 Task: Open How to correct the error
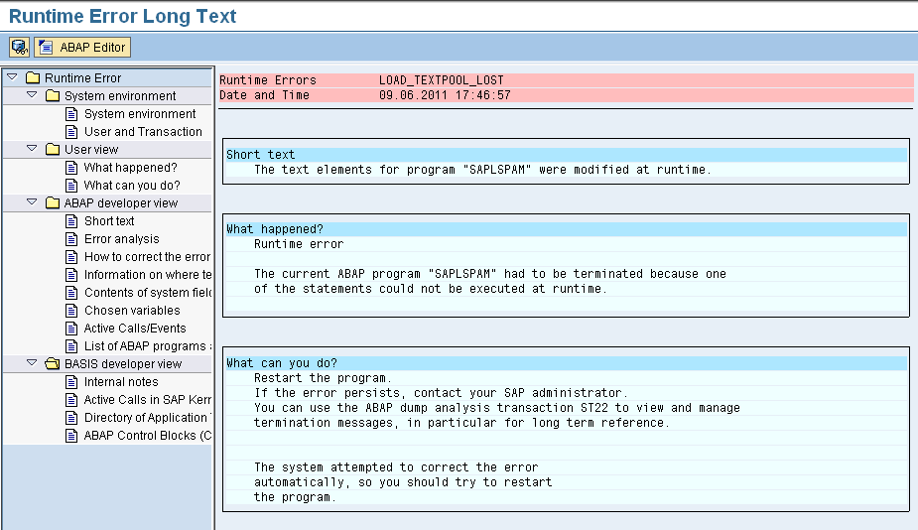coord(147,257)
